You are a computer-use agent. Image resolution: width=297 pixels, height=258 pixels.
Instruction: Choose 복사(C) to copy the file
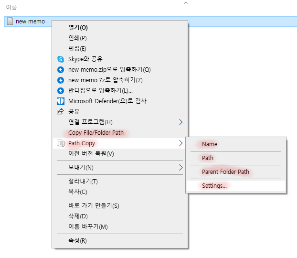pos(120,192)
